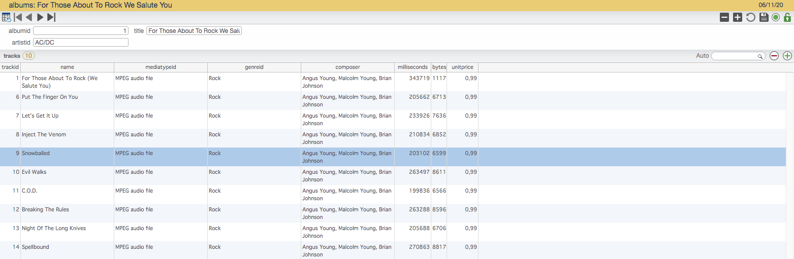Sort by the composer column header
The width and height of the screenshot is (794, 259).
click(x=347, y=67)
